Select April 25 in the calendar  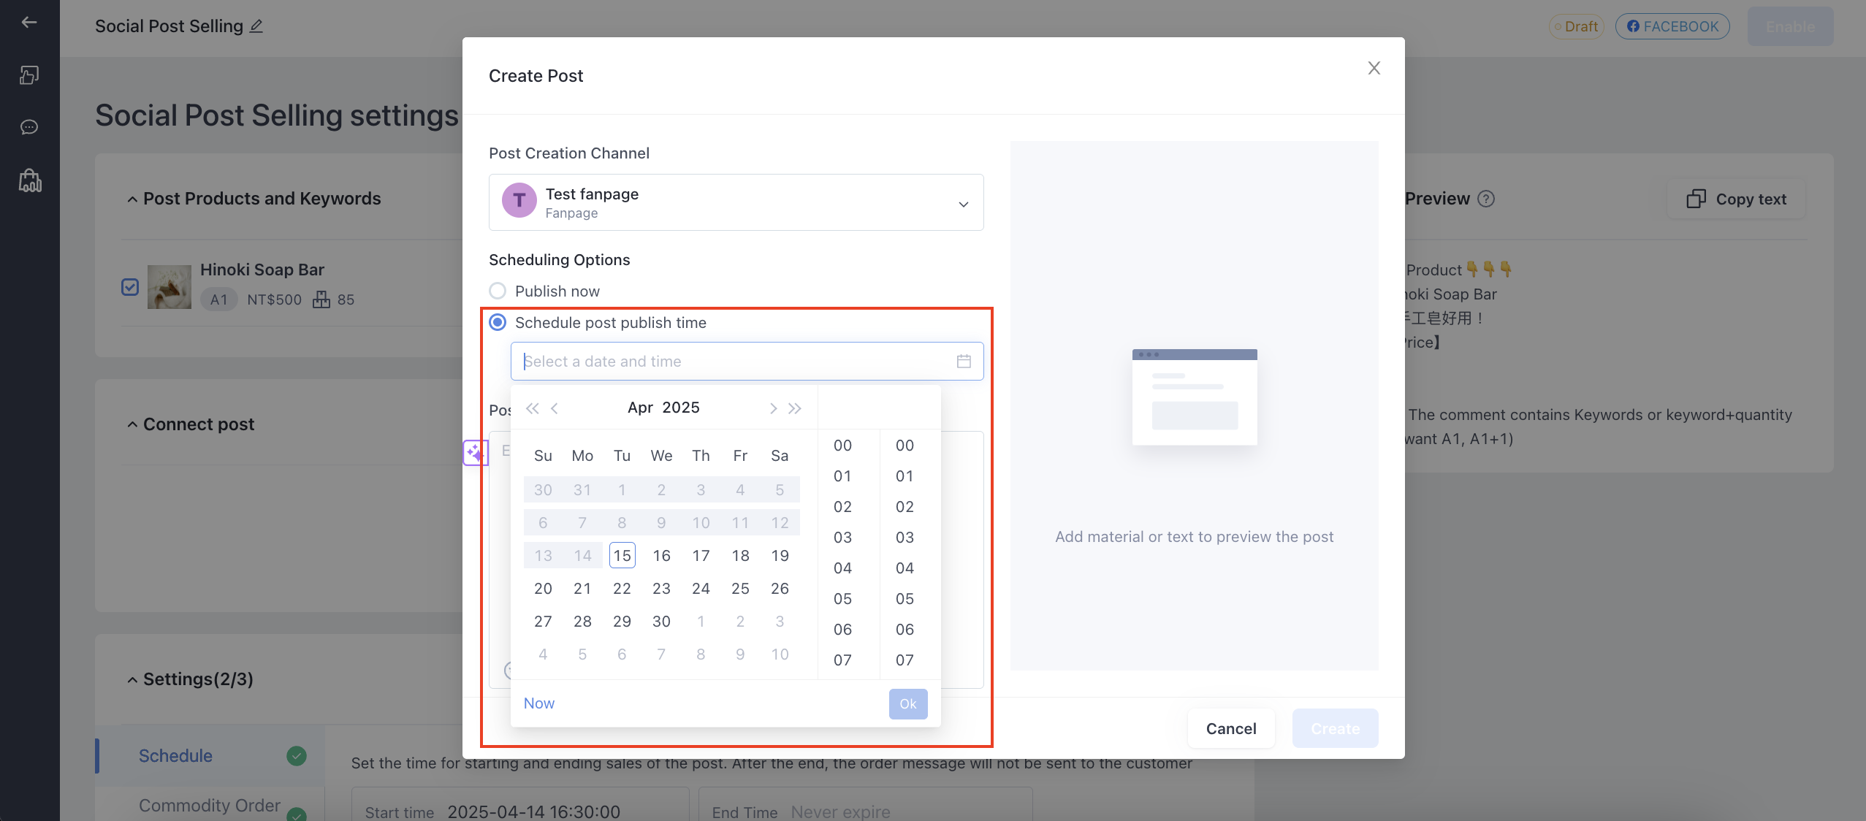(x=740, y=589)
